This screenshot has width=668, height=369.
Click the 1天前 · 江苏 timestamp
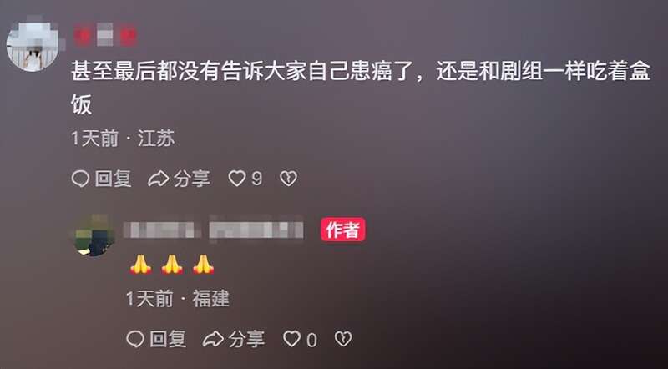(123, 139)
